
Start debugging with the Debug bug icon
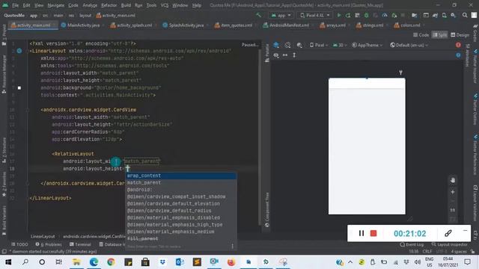click(x=366, y=15)
